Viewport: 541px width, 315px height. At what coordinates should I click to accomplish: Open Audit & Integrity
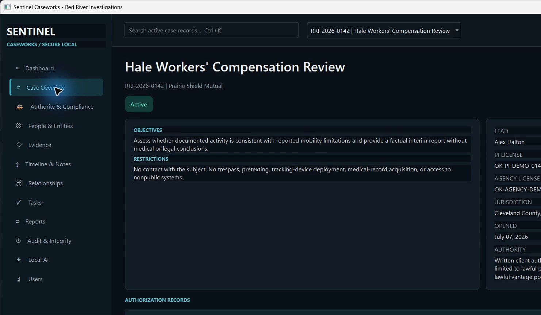click(x=56, y=241)
